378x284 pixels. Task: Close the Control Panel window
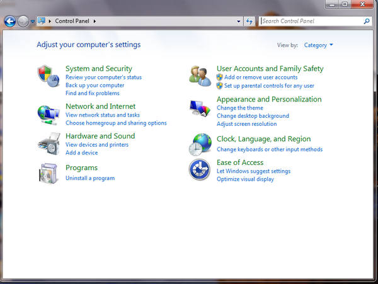tap(362, 4)
